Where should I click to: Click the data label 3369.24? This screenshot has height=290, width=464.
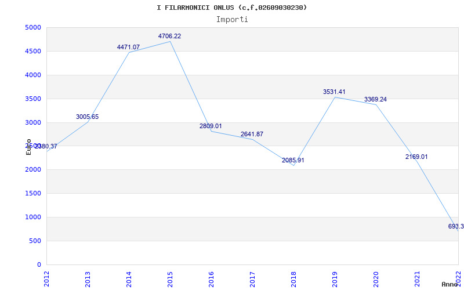(375, 99)
